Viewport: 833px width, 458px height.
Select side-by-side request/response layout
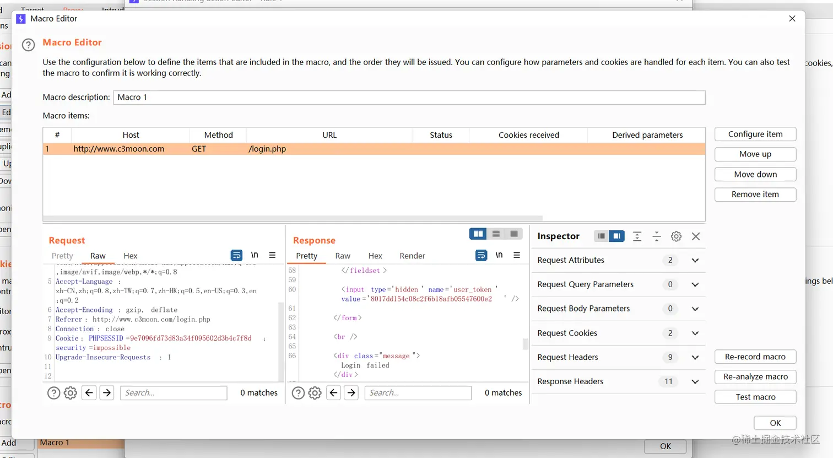[478, 234]
